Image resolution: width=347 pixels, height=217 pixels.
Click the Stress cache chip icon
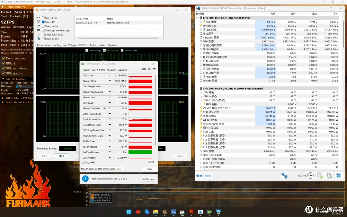pos(39,26)
